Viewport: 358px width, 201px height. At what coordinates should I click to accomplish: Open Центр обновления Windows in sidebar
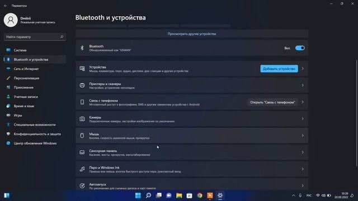(x=35, y=143)
